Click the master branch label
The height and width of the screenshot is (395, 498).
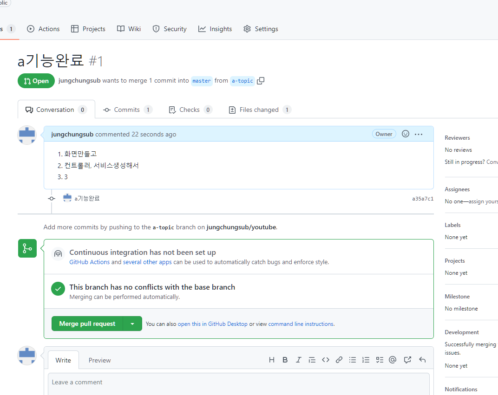coord(201,81)
